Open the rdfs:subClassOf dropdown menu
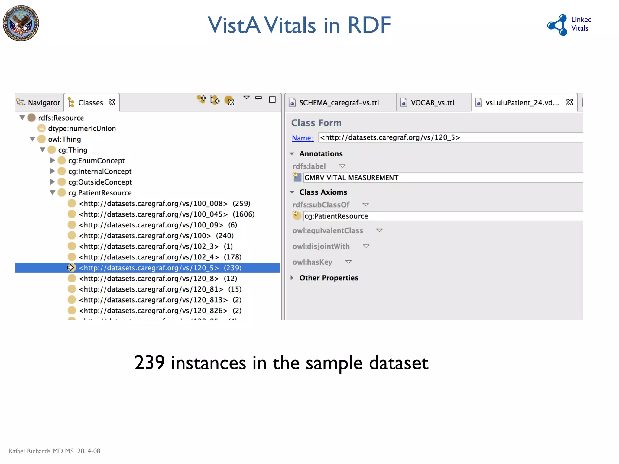The image size is (619, 464). click(365, 205)
